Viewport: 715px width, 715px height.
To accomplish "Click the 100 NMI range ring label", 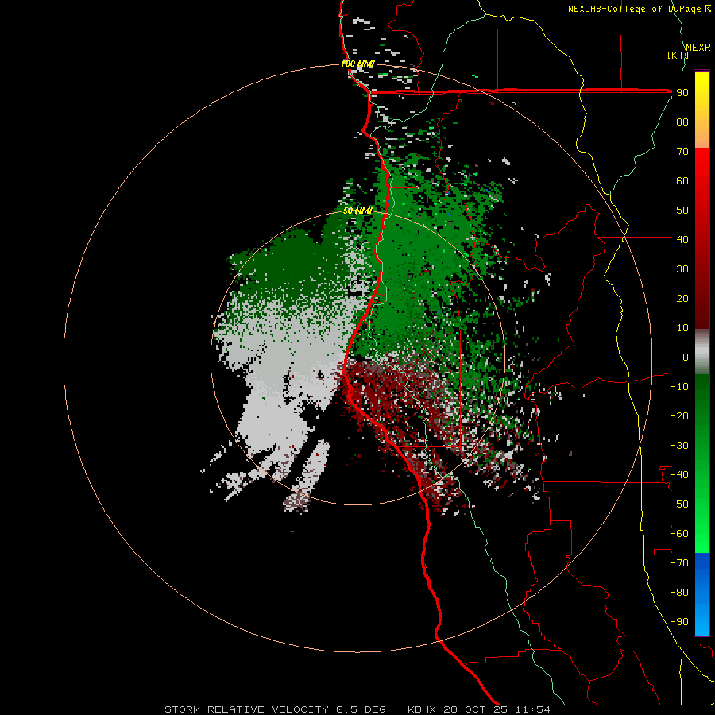I will coord(357,64).
